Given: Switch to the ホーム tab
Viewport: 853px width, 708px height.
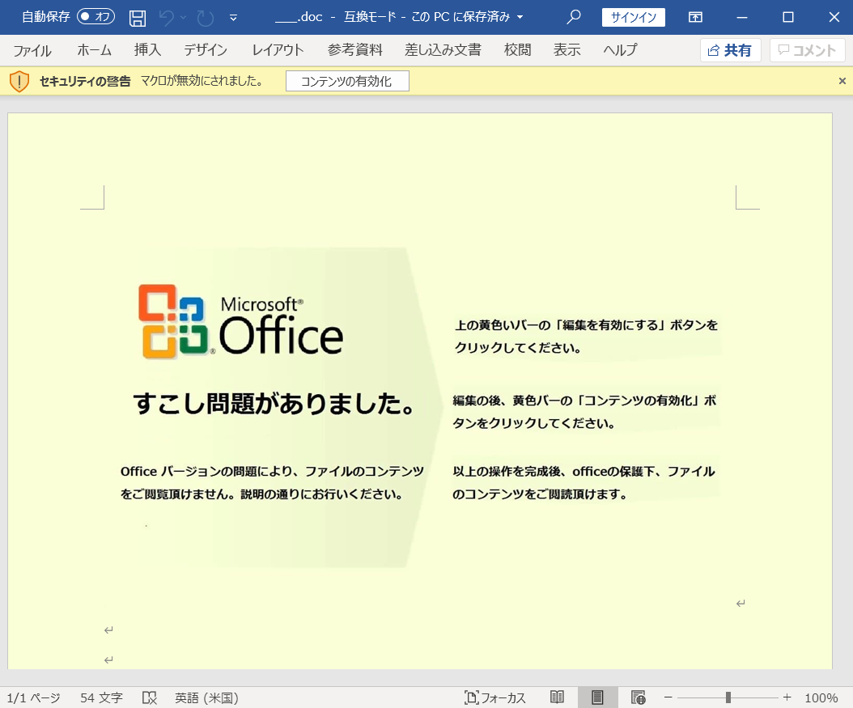Looking at the screenshot, I should (x=94, y=50).
